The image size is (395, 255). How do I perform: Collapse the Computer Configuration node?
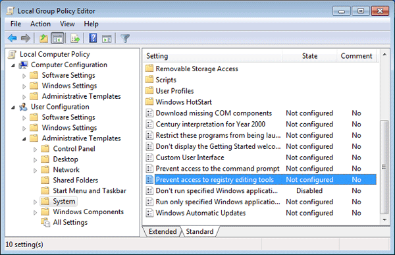(13, 66)
